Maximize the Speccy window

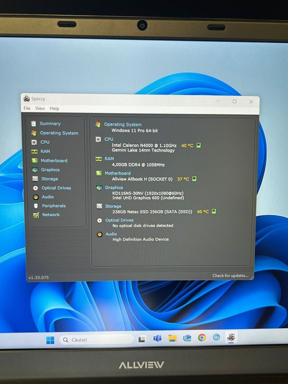point(234,101)
